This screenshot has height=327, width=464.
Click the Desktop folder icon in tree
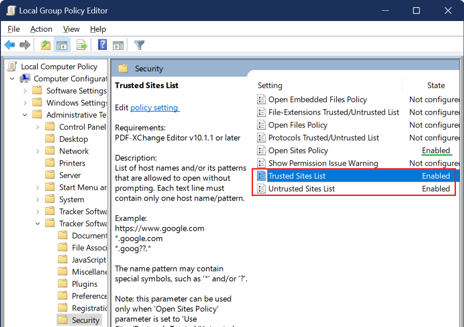point(50,138)
